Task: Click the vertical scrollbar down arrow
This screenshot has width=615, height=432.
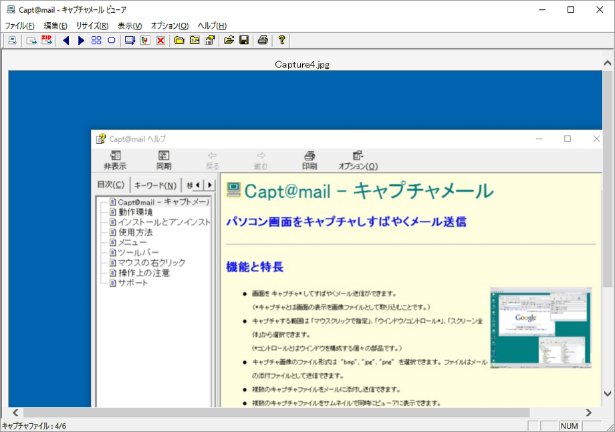Action: click(x=608, y=394)
